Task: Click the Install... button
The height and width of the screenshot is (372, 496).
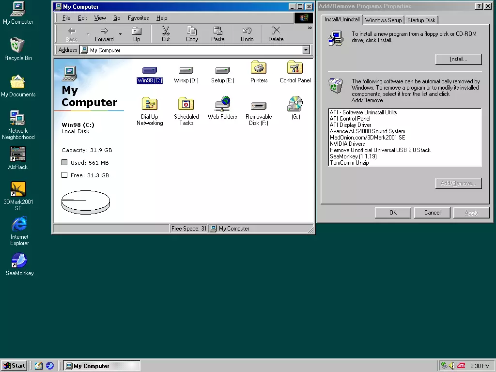Action: point(458,59)
